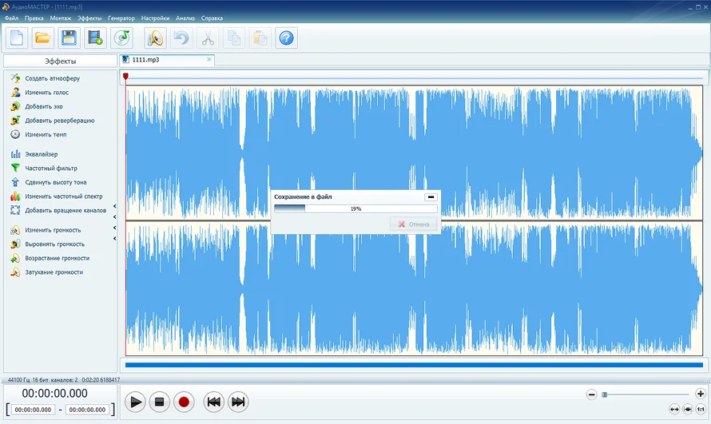The width and height of the screenshot is (711, 424).
Task: Start recording with the red circle button
Action: click(x=184, y=402)
